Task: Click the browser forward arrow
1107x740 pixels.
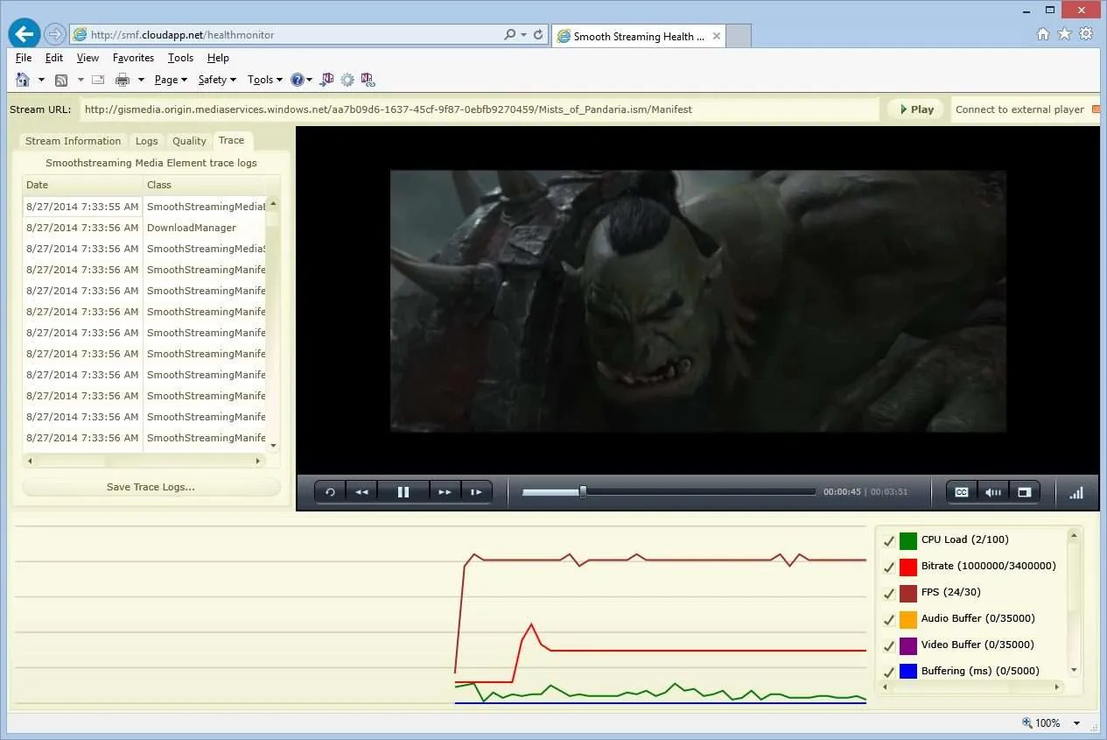Action: (x=54, y=34)
